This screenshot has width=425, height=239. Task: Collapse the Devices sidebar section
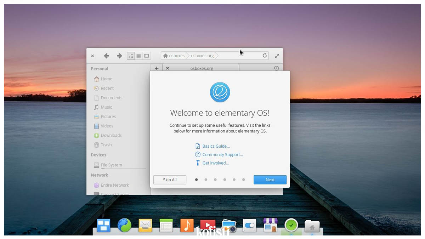point(98,155)
